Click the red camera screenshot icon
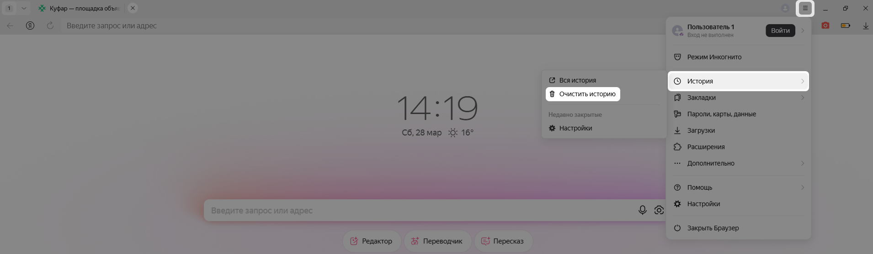 point(825,26)
